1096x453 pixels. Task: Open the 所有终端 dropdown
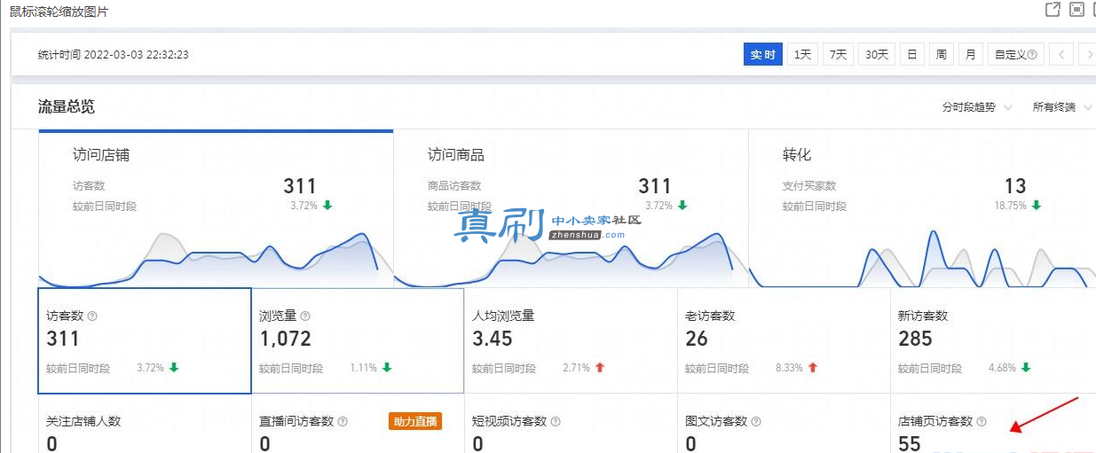1061,107
